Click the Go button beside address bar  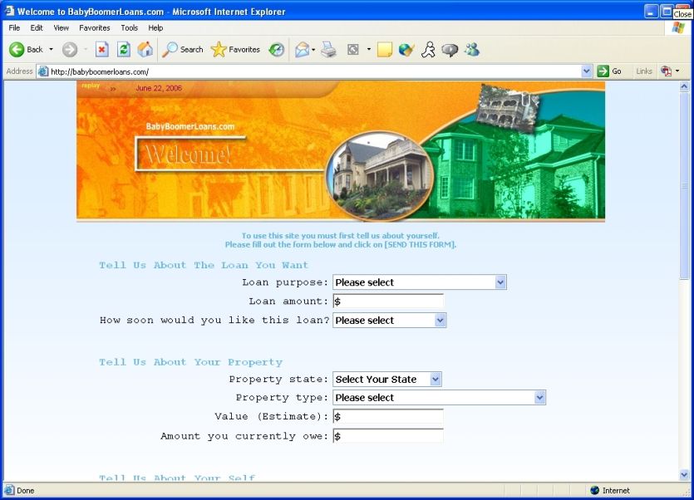pyautogui.click(x=610, y=71)
